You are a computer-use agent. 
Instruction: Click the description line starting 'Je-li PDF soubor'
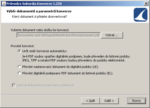click(76, 56)
